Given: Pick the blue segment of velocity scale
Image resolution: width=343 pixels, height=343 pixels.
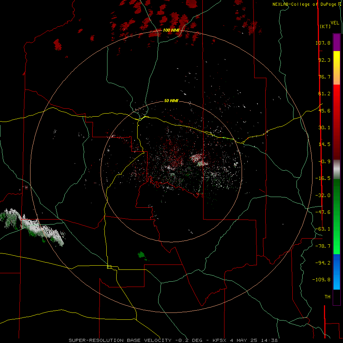Looking at the screenshot, I should tap(337, 272).
